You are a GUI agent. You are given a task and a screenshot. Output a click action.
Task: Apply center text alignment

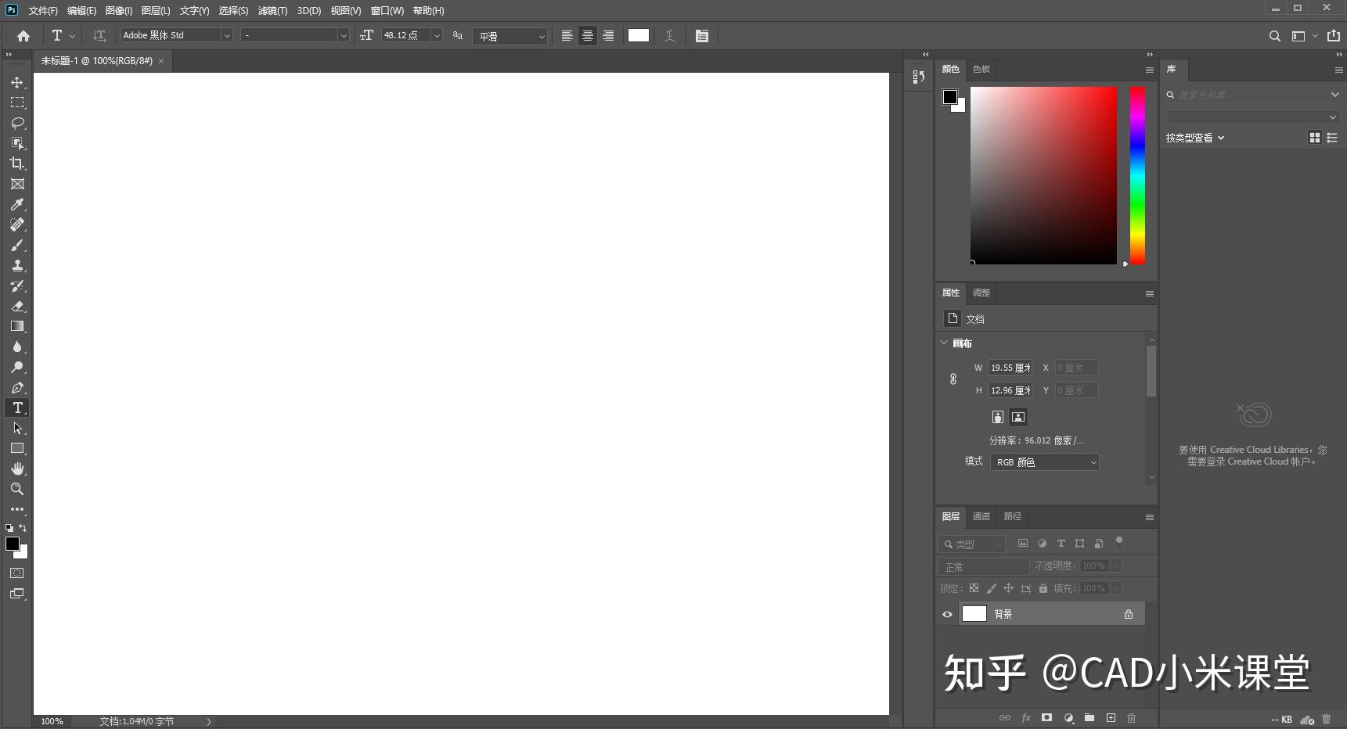click(x=588, y=35)
